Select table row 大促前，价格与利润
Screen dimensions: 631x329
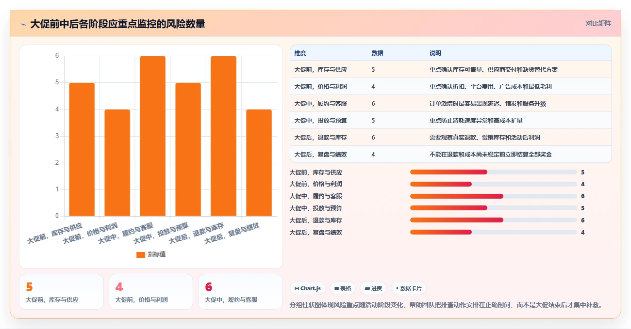450,86
